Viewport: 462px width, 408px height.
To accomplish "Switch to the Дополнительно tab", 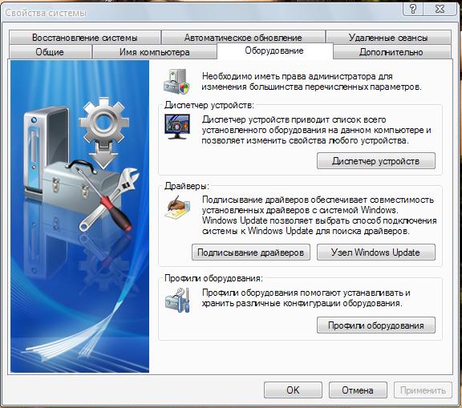I will pos(391,52).
